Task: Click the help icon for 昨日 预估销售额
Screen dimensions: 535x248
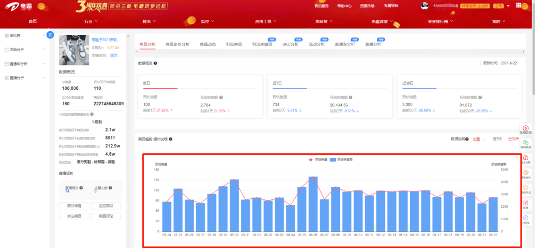Action: [x=221, y=97]
